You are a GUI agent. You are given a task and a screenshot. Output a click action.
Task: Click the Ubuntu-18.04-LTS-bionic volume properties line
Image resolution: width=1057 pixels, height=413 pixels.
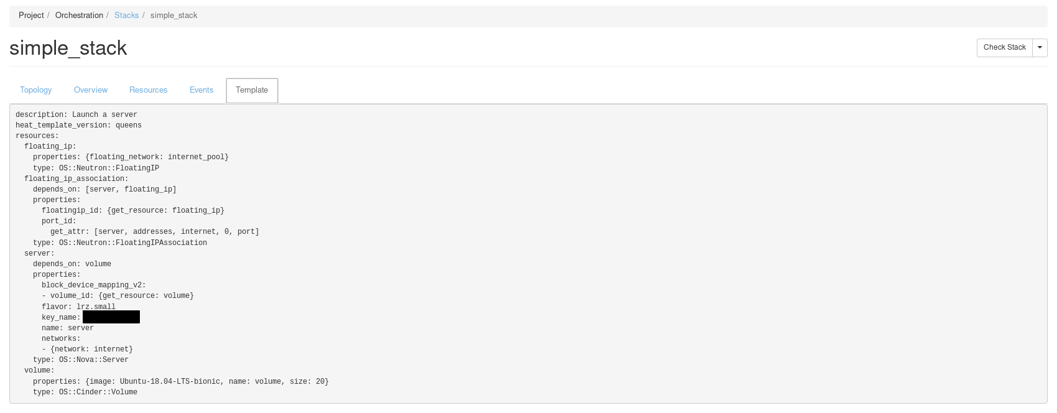(180, 381)
